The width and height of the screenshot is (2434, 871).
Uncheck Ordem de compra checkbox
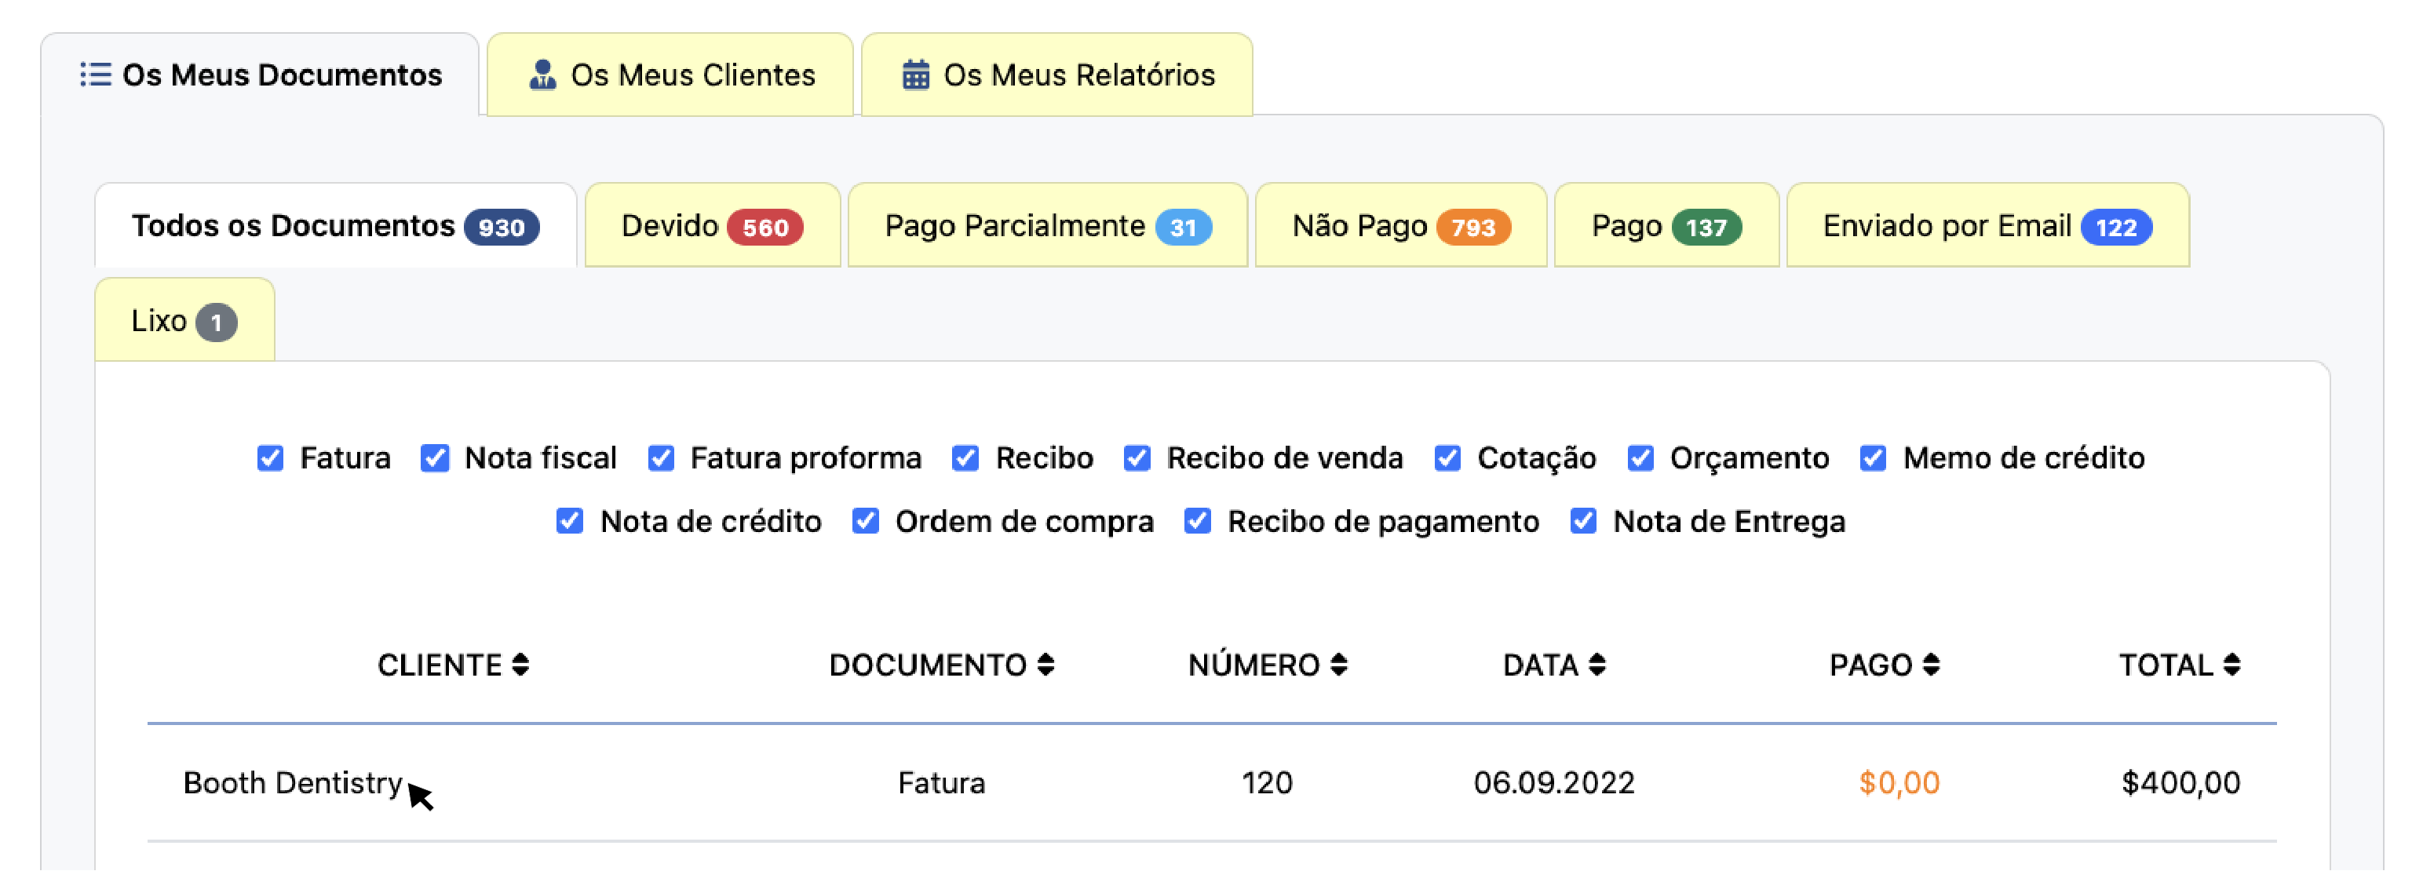866,522
